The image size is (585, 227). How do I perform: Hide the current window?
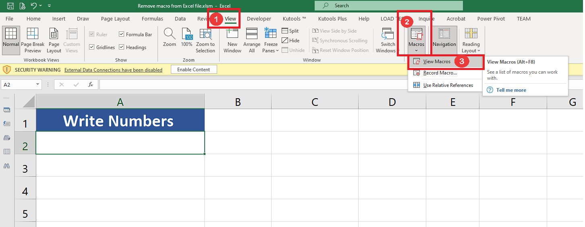click(290, 41)
